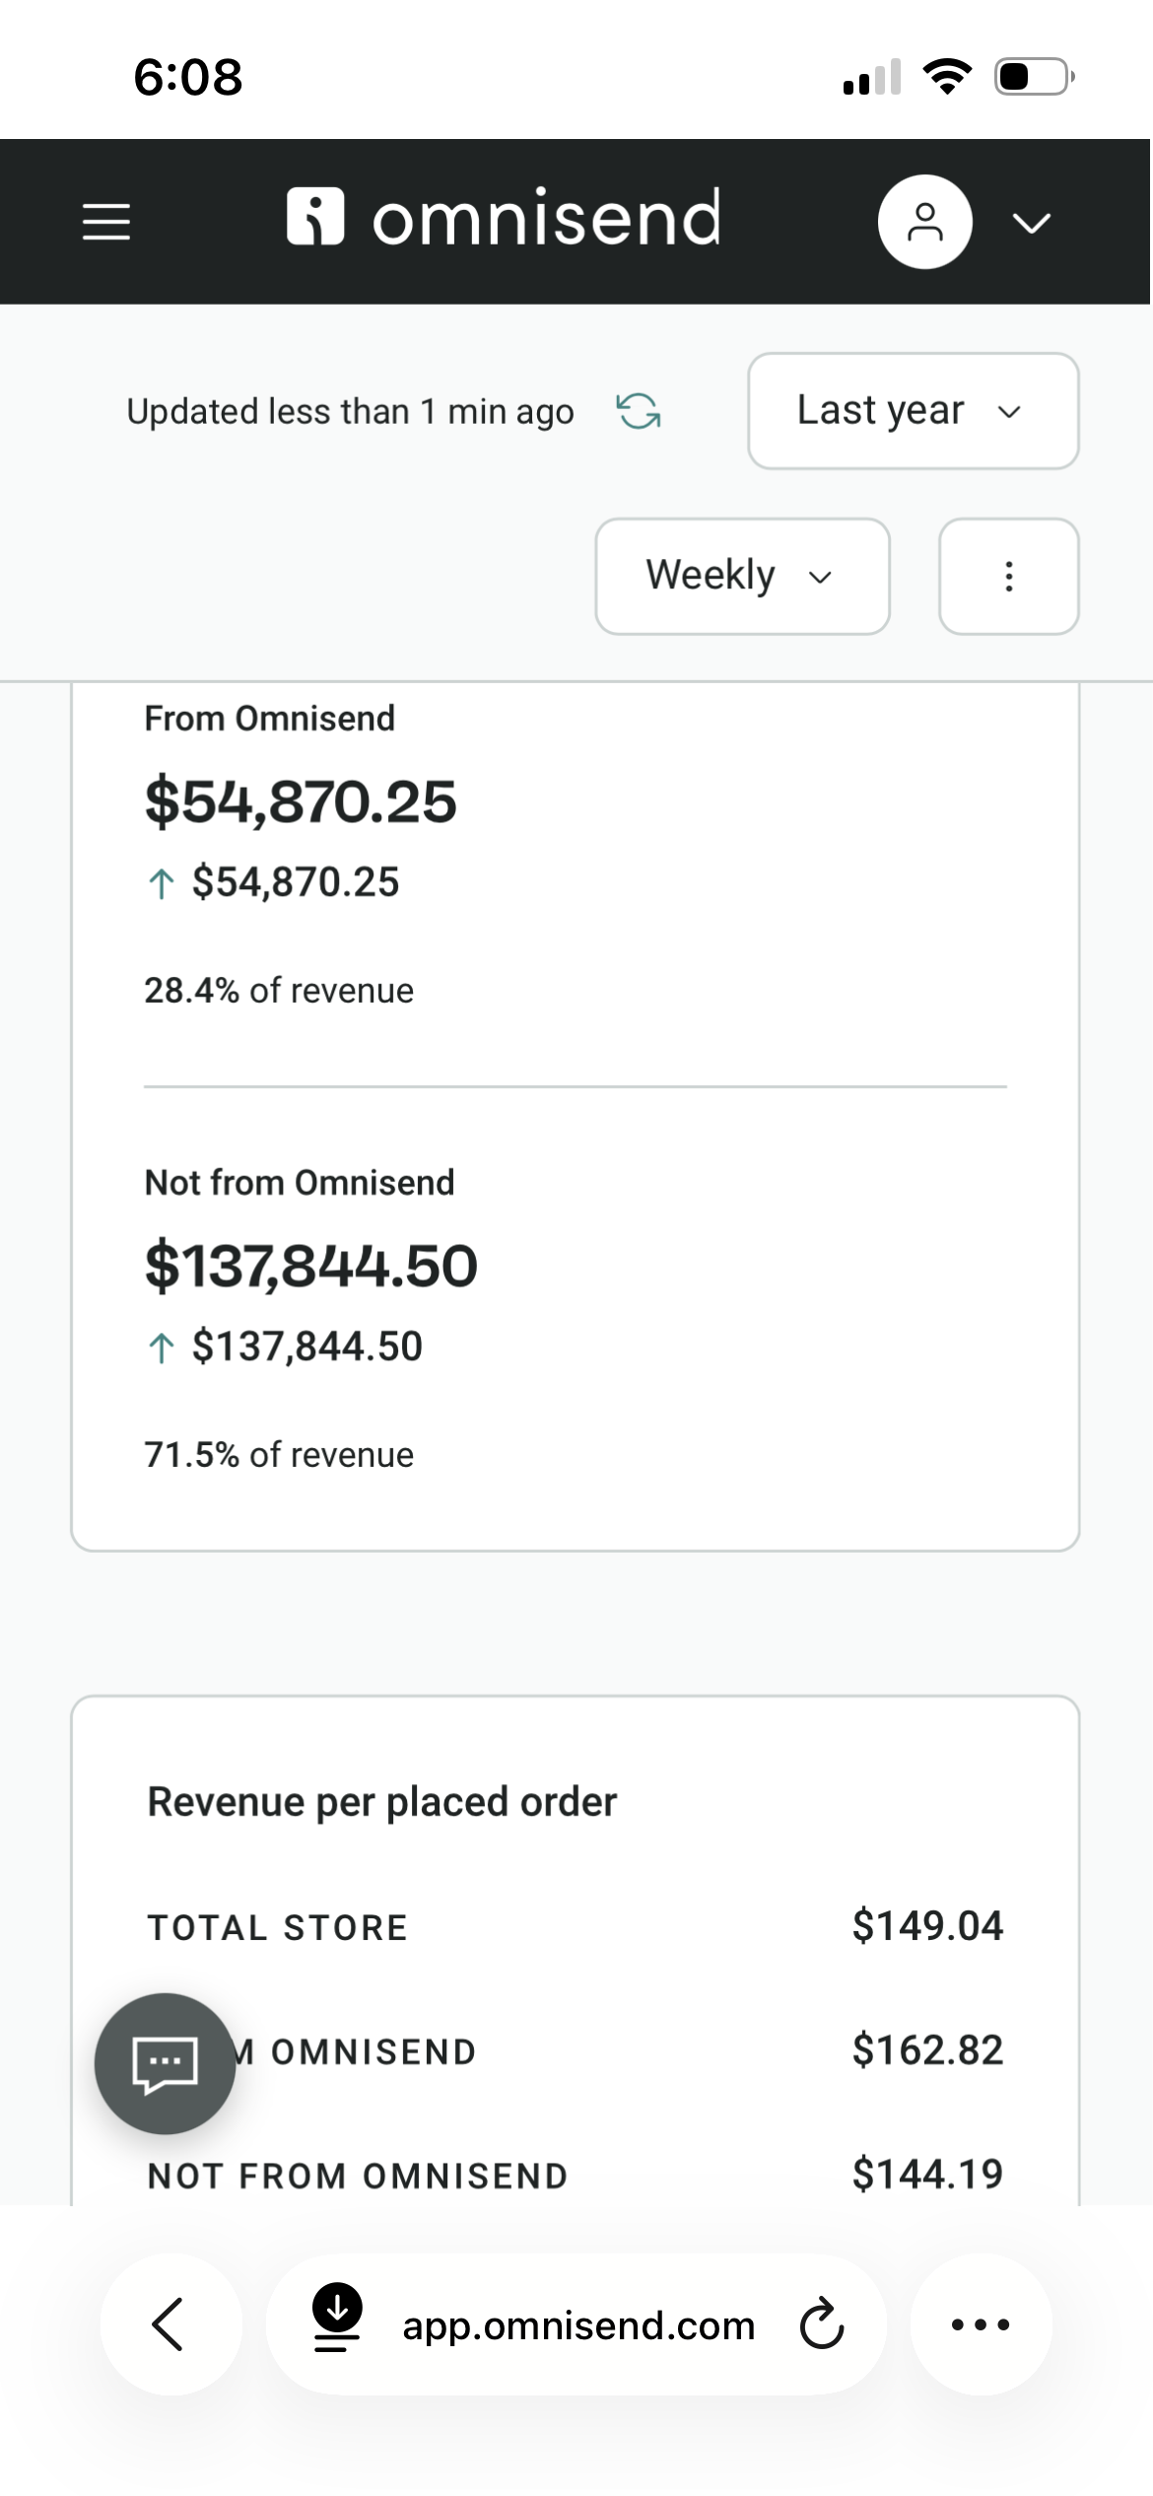Tap the battery indicator in status bar
Viewport: 1153px width, 2496px height.
(x=1033, y=77)
